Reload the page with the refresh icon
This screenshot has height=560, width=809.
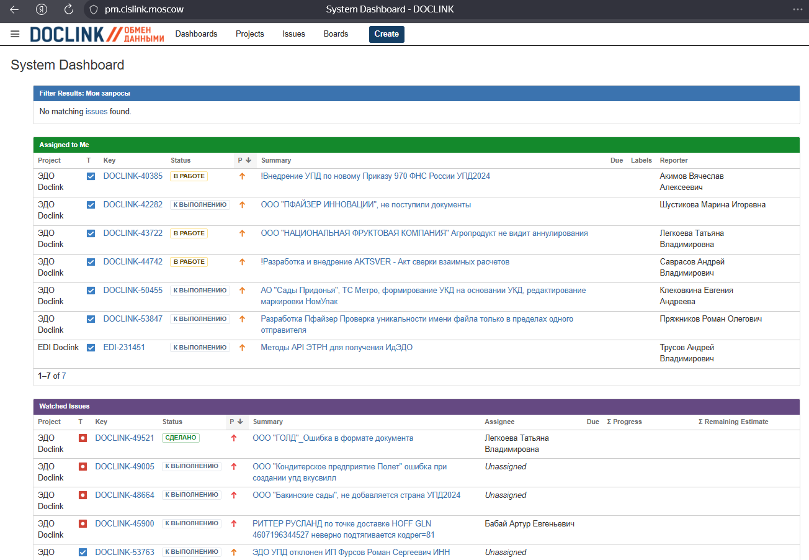click(69, 9)
